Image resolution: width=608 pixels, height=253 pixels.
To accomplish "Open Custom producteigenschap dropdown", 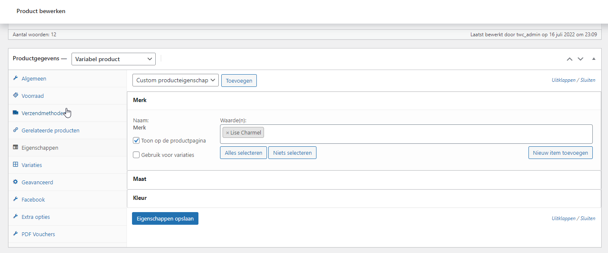I will coord(175,80).
